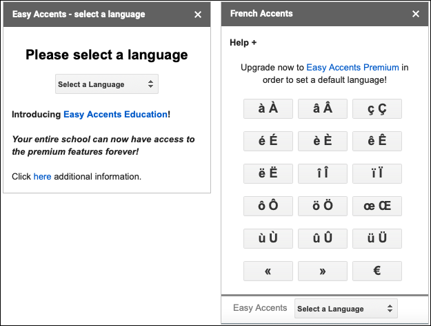431x326 pixels.
Task: Insert the ë Ë diaeresis character
Action: [x=268, y=174]
